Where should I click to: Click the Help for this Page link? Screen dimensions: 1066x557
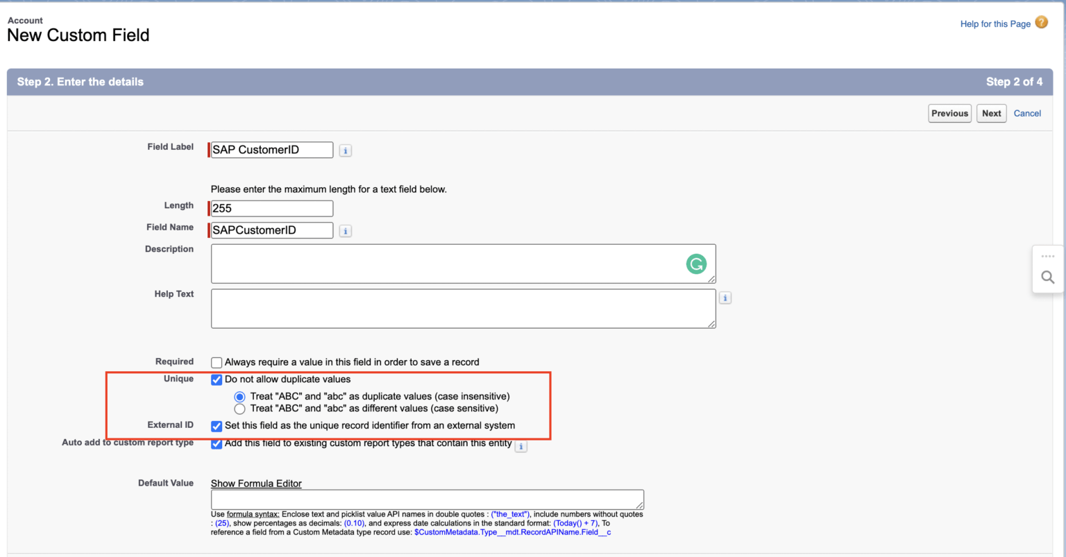[x=995, y=23]
